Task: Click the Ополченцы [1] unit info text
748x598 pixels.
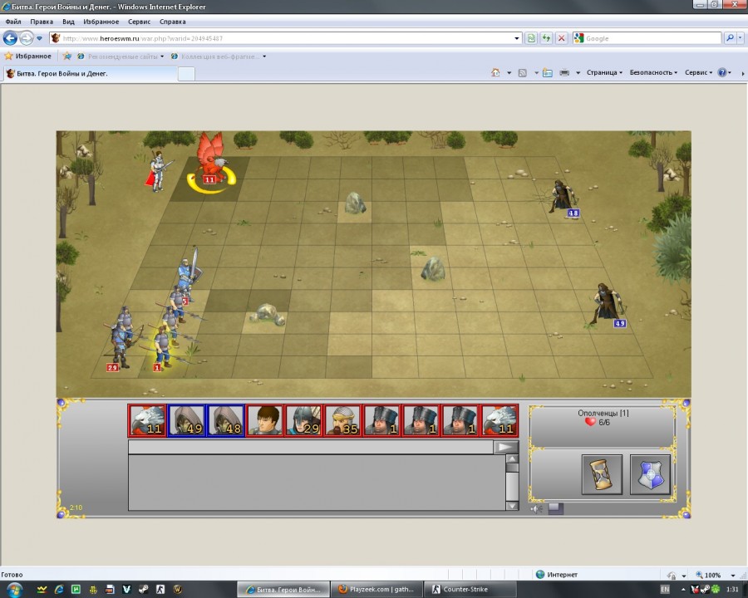Action: [603, 413]
